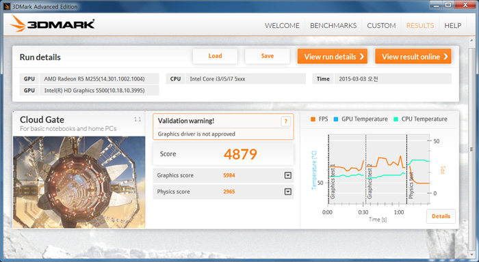The height and width of the screenshot is (262, 479).
Task: Click the 3DMark logo in header
Action: pos(52,23)
